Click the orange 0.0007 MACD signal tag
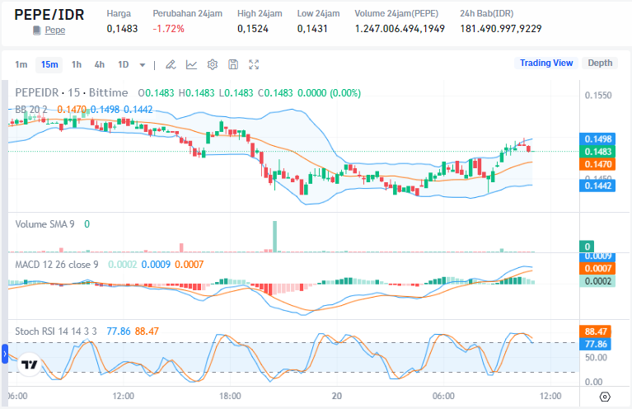This screenshot has height=409, width=632. (597, 268)
